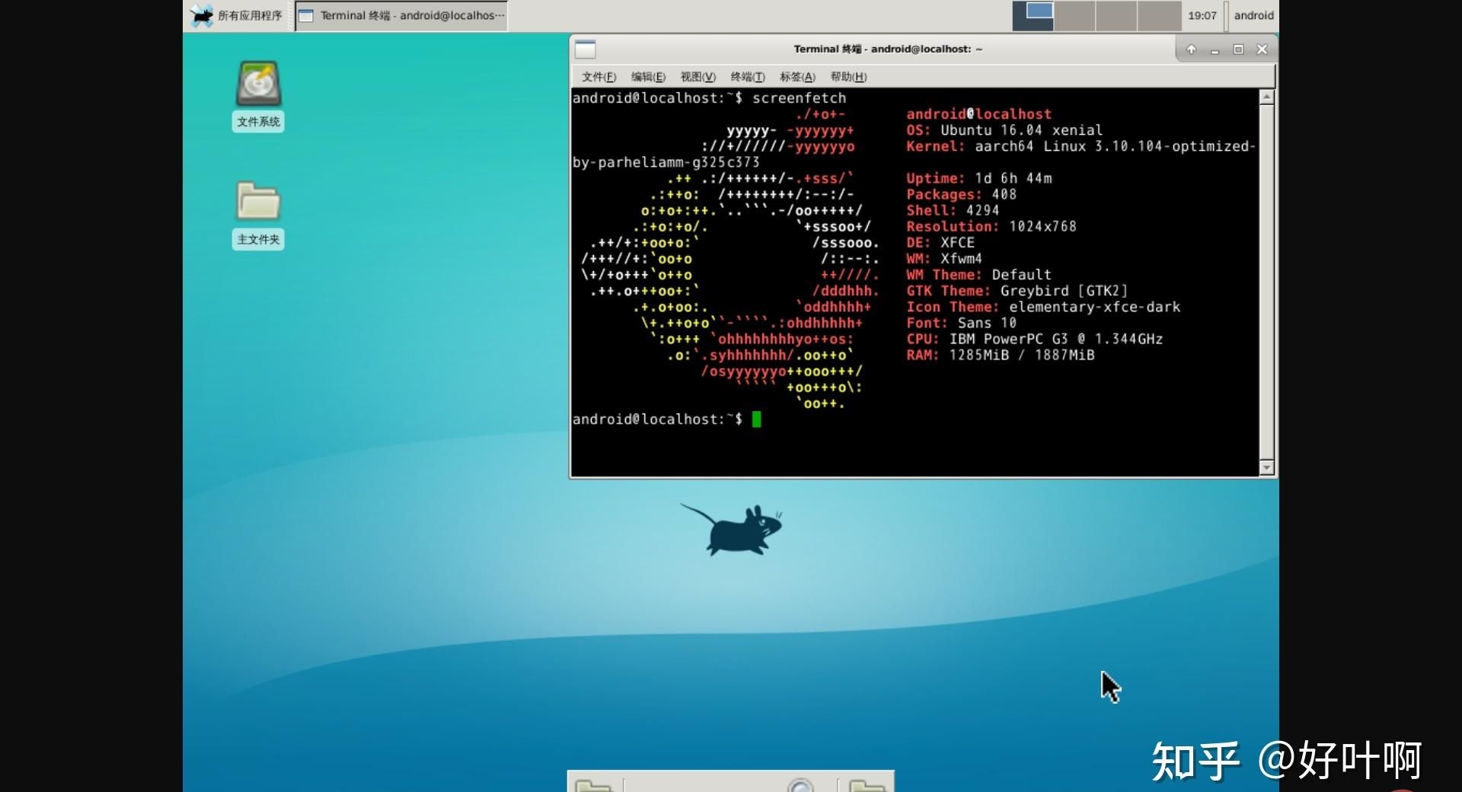Image resolution: width=1462 pixels, height=792 pixels.
Task: Click the by-parheliamm-g325c373 text
Action: coord(666,162)
